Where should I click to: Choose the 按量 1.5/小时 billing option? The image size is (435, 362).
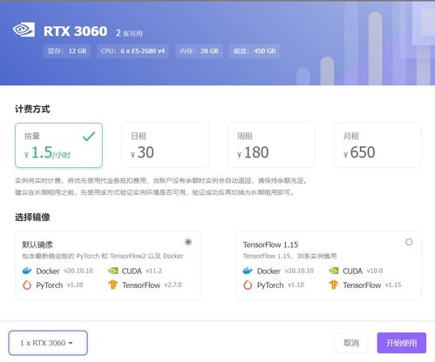click(58, 145)
